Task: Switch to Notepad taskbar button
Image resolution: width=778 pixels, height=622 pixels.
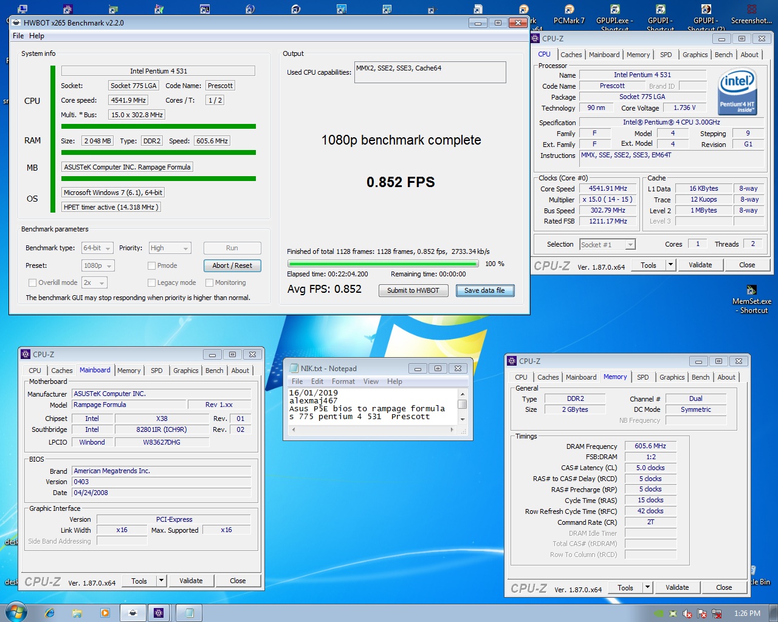Action: [x=190, y=613]
